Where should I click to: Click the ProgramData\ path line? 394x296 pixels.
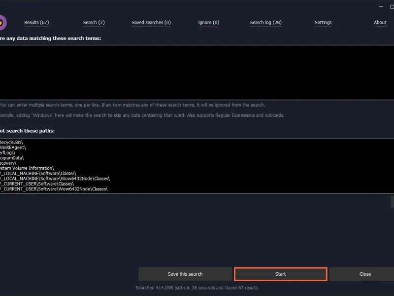coord(12,158)
